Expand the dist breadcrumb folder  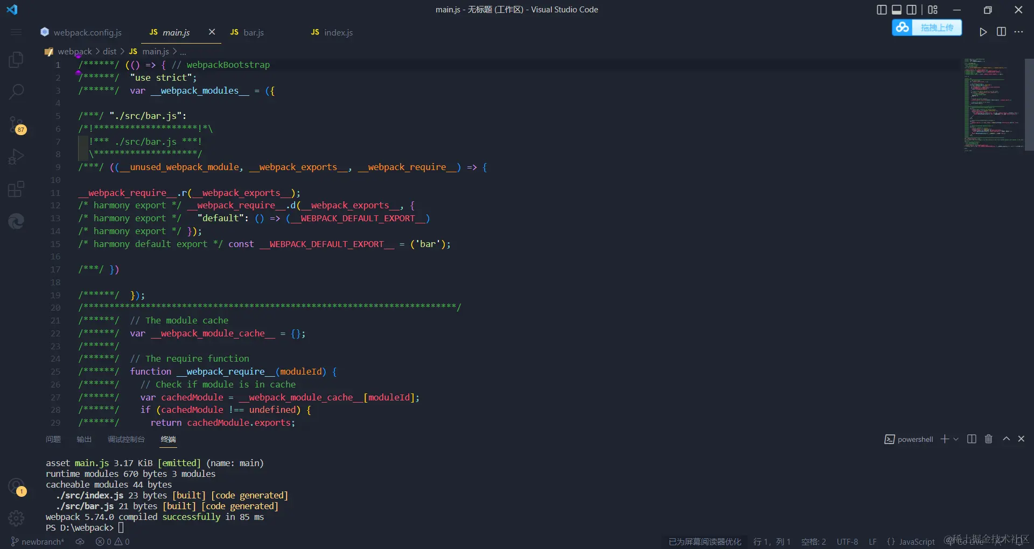coord(109,51)
